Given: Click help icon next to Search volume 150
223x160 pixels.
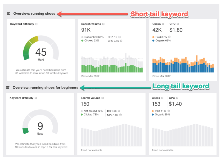Looking at the screenshot, I should tap(103, 98).
